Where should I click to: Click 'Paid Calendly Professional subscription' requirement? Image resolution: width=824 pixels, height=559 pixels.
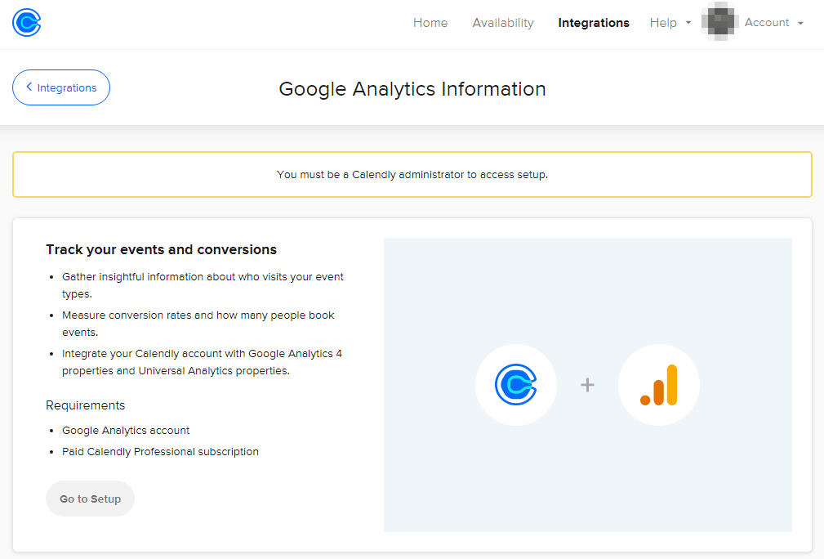click(x=160, y=452)
